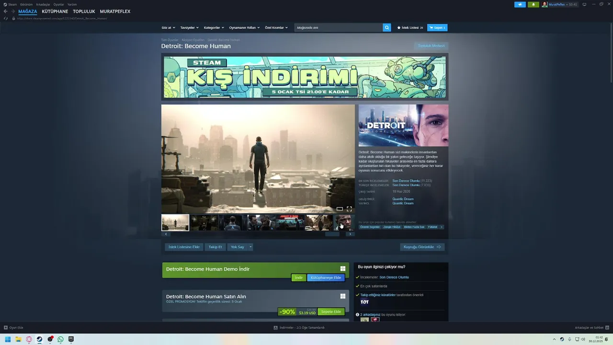Screen dimensions: 613x345
Task: Open the Topluluk Merkezi button
Action: coord(431,46)
